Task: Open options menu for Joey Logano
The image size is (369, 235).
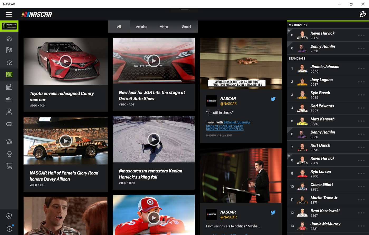Action: pyautogui.click(x=361, y=82)
